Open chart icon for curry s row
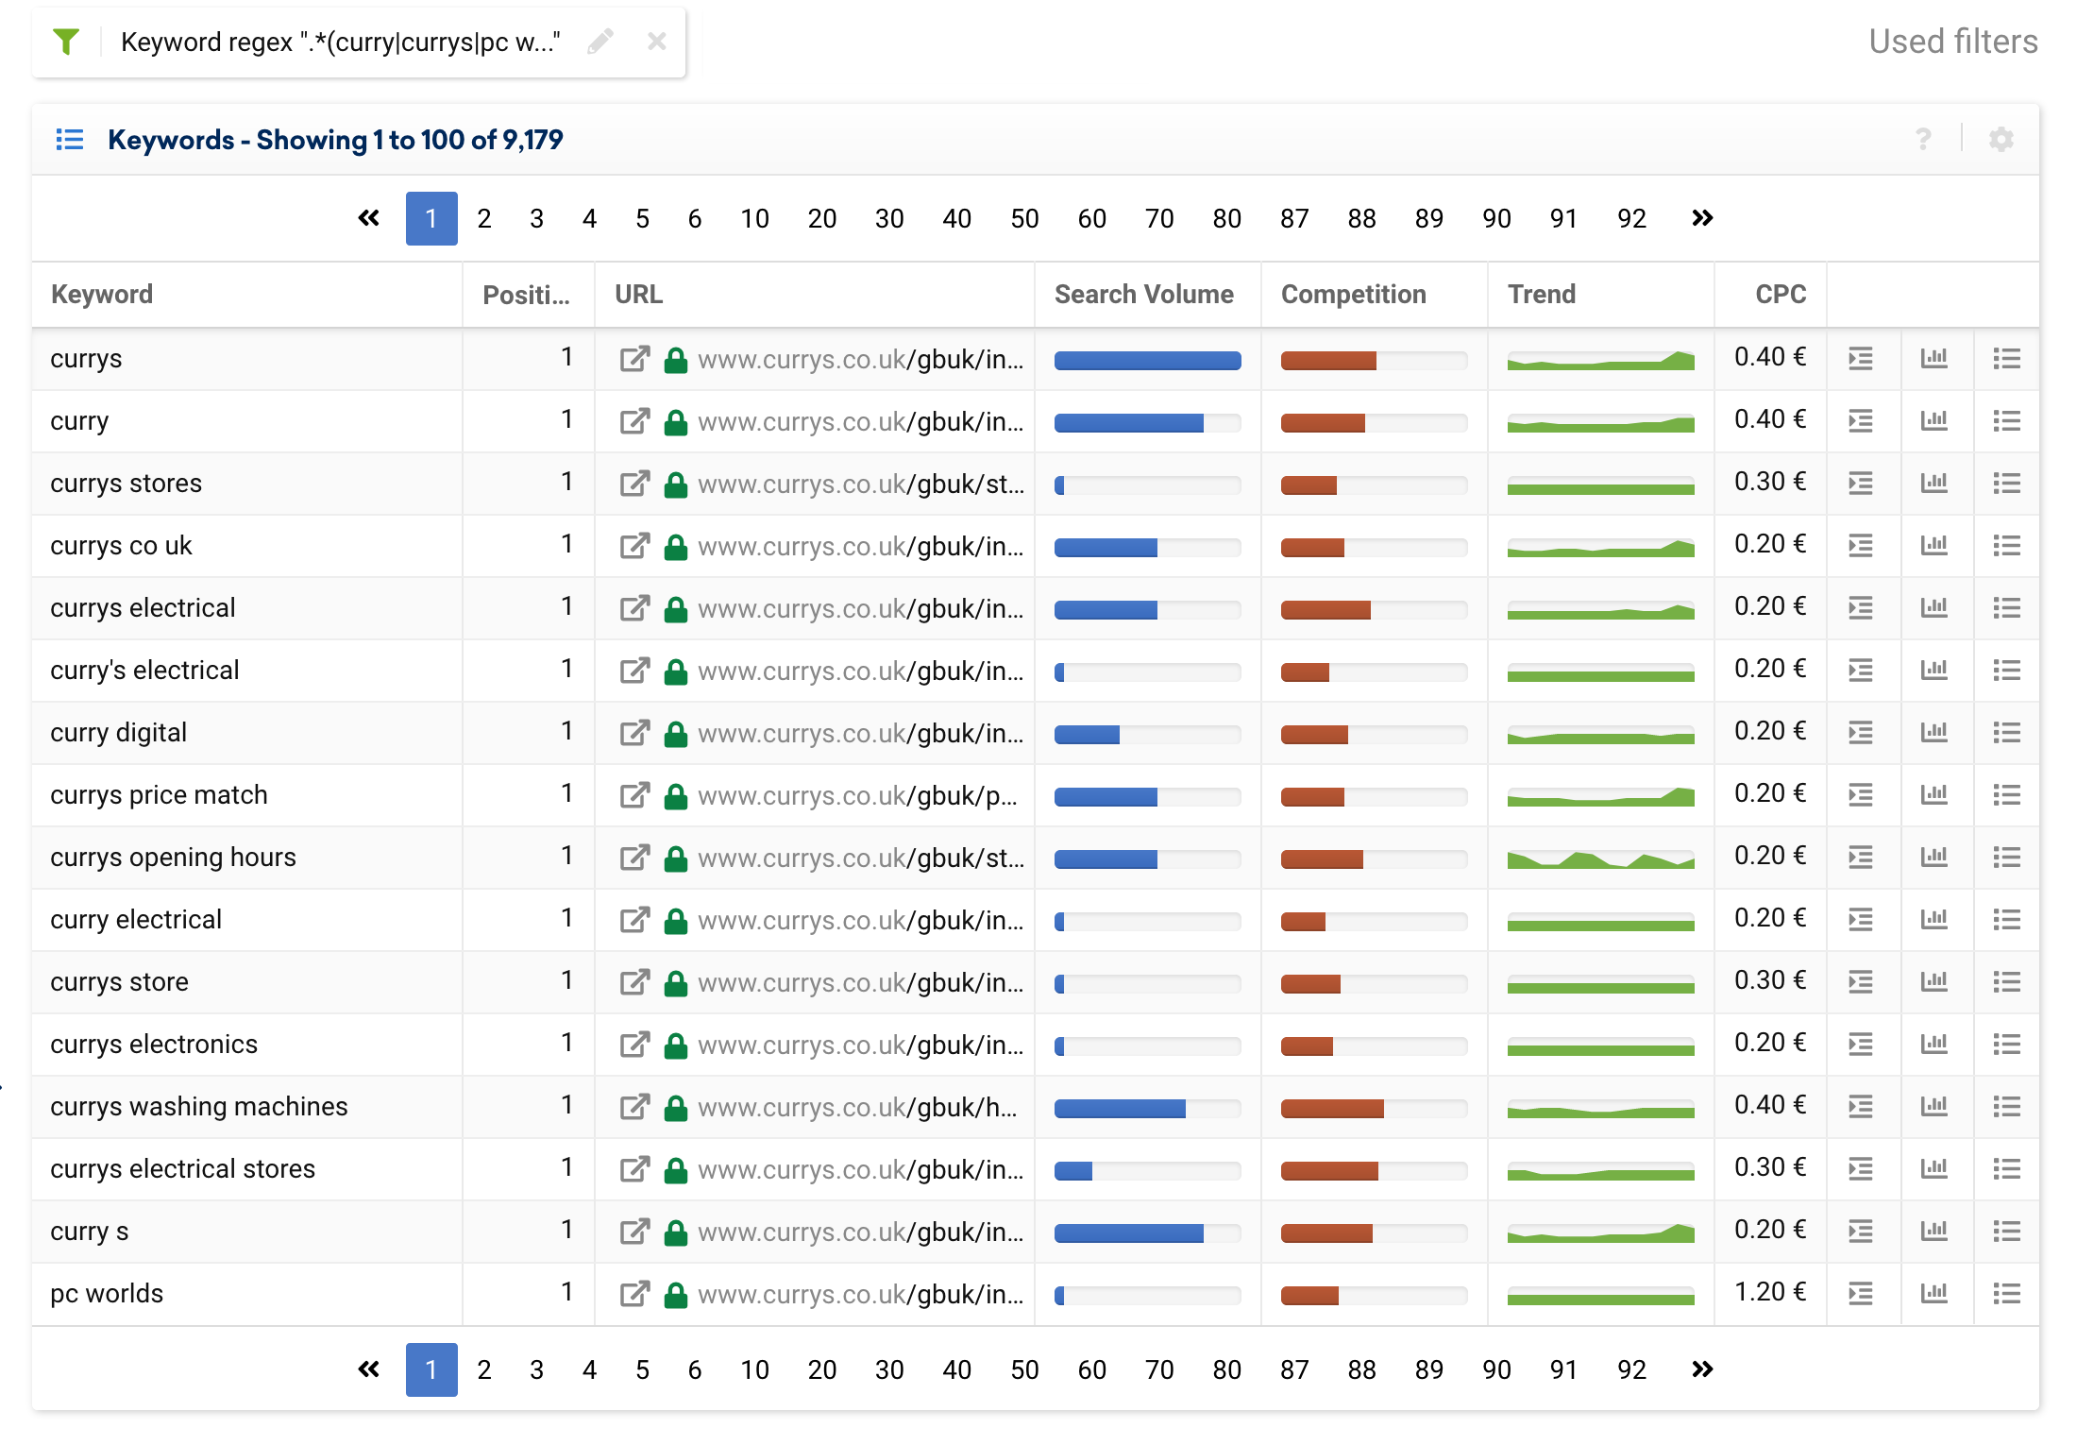 tap(1934, 1232)
